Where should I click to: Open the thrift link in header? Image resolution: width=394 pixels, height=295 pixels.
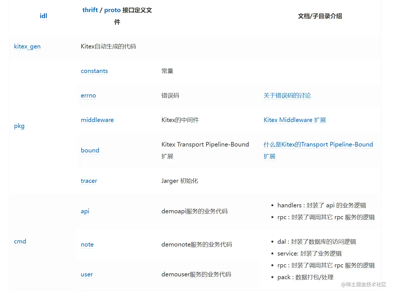pyautogui.click(x=90, y=10)
